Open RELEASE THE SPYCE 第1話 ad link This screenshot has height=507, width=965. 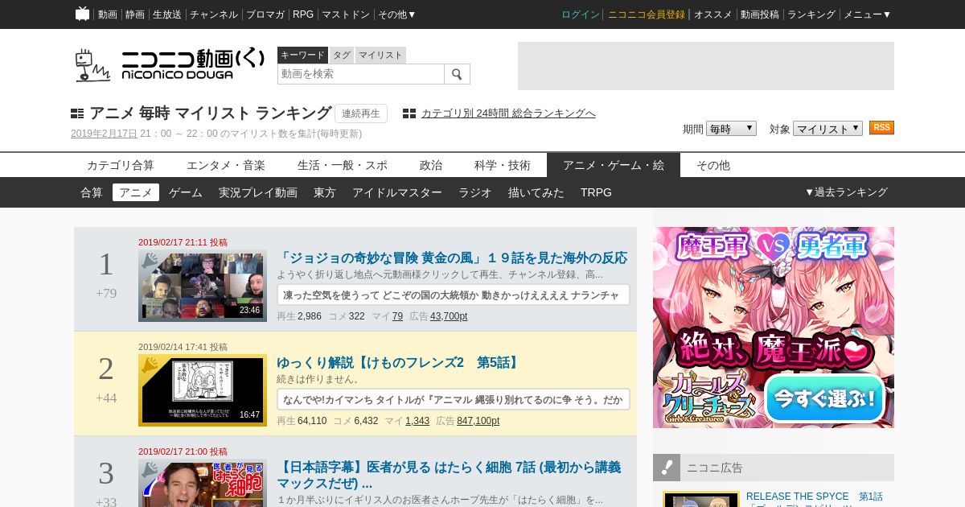[815, 496]
